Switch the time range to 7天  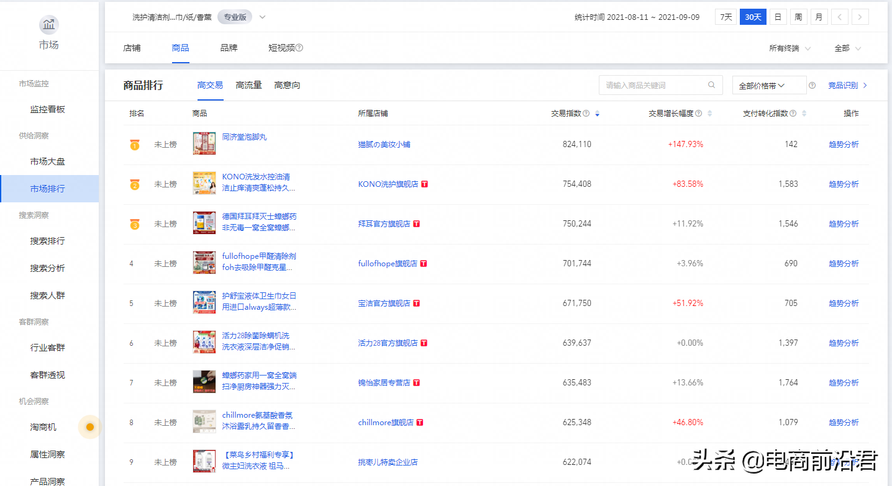[x=724, y=17]
